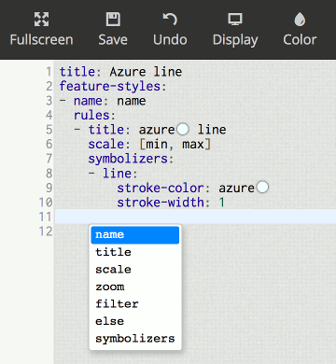The width and height of the screenshot is (336, 364).
Task: Click the Save floppy disk icon
Action: tap(113, 20)
